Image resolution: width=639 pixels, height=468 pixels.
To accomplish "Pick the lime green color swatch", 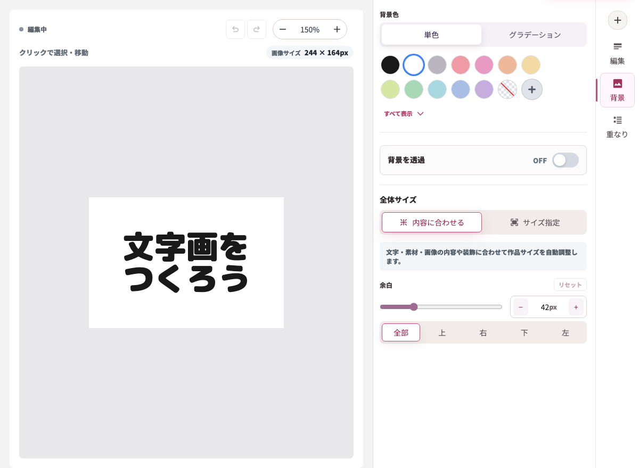I will click(390, 89).
